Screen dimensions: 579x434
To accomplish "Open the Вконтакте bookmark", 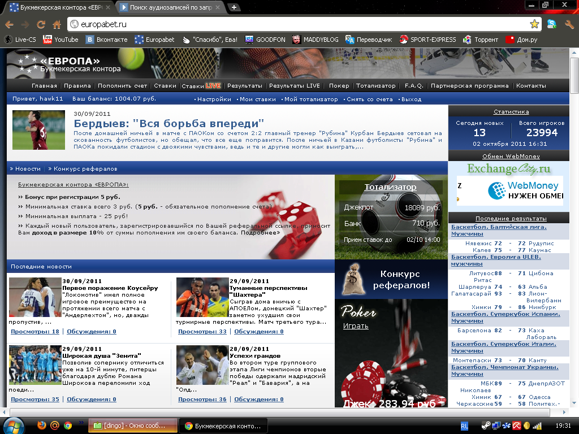I will tap(107, 40).
